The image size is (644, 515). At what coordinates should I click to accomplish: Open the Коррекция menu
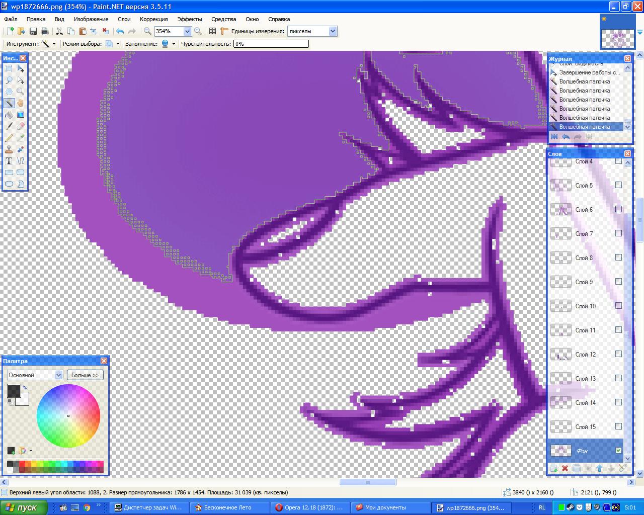tap(154, 19)
